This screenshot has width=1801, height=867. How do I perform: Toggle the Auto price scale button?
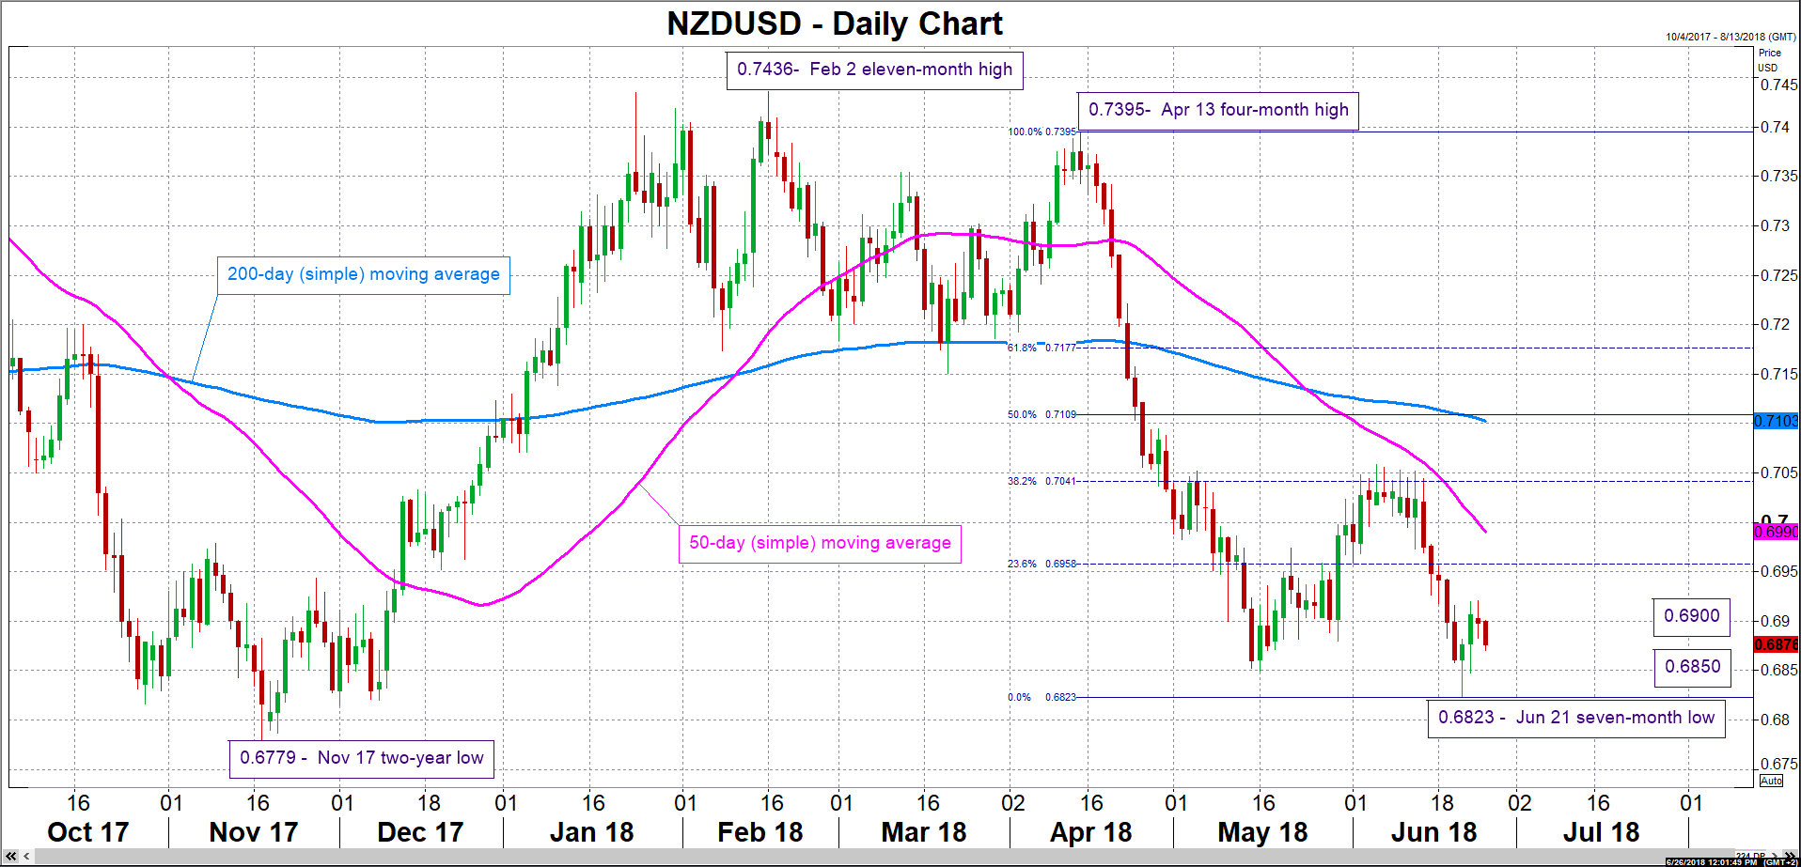[1771, 781]
